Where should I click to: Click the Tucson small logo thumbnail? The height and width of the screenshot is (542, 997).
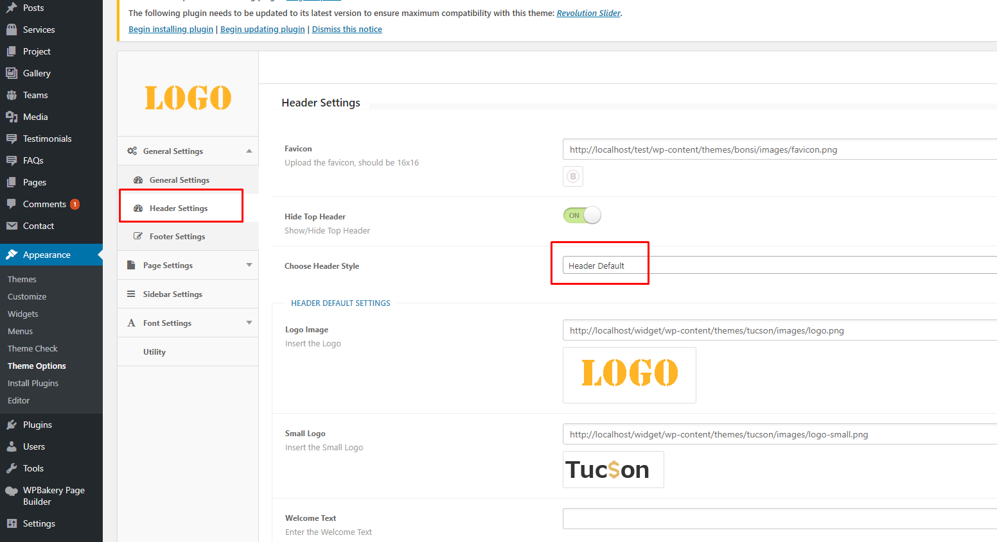[x=613, y=470]
